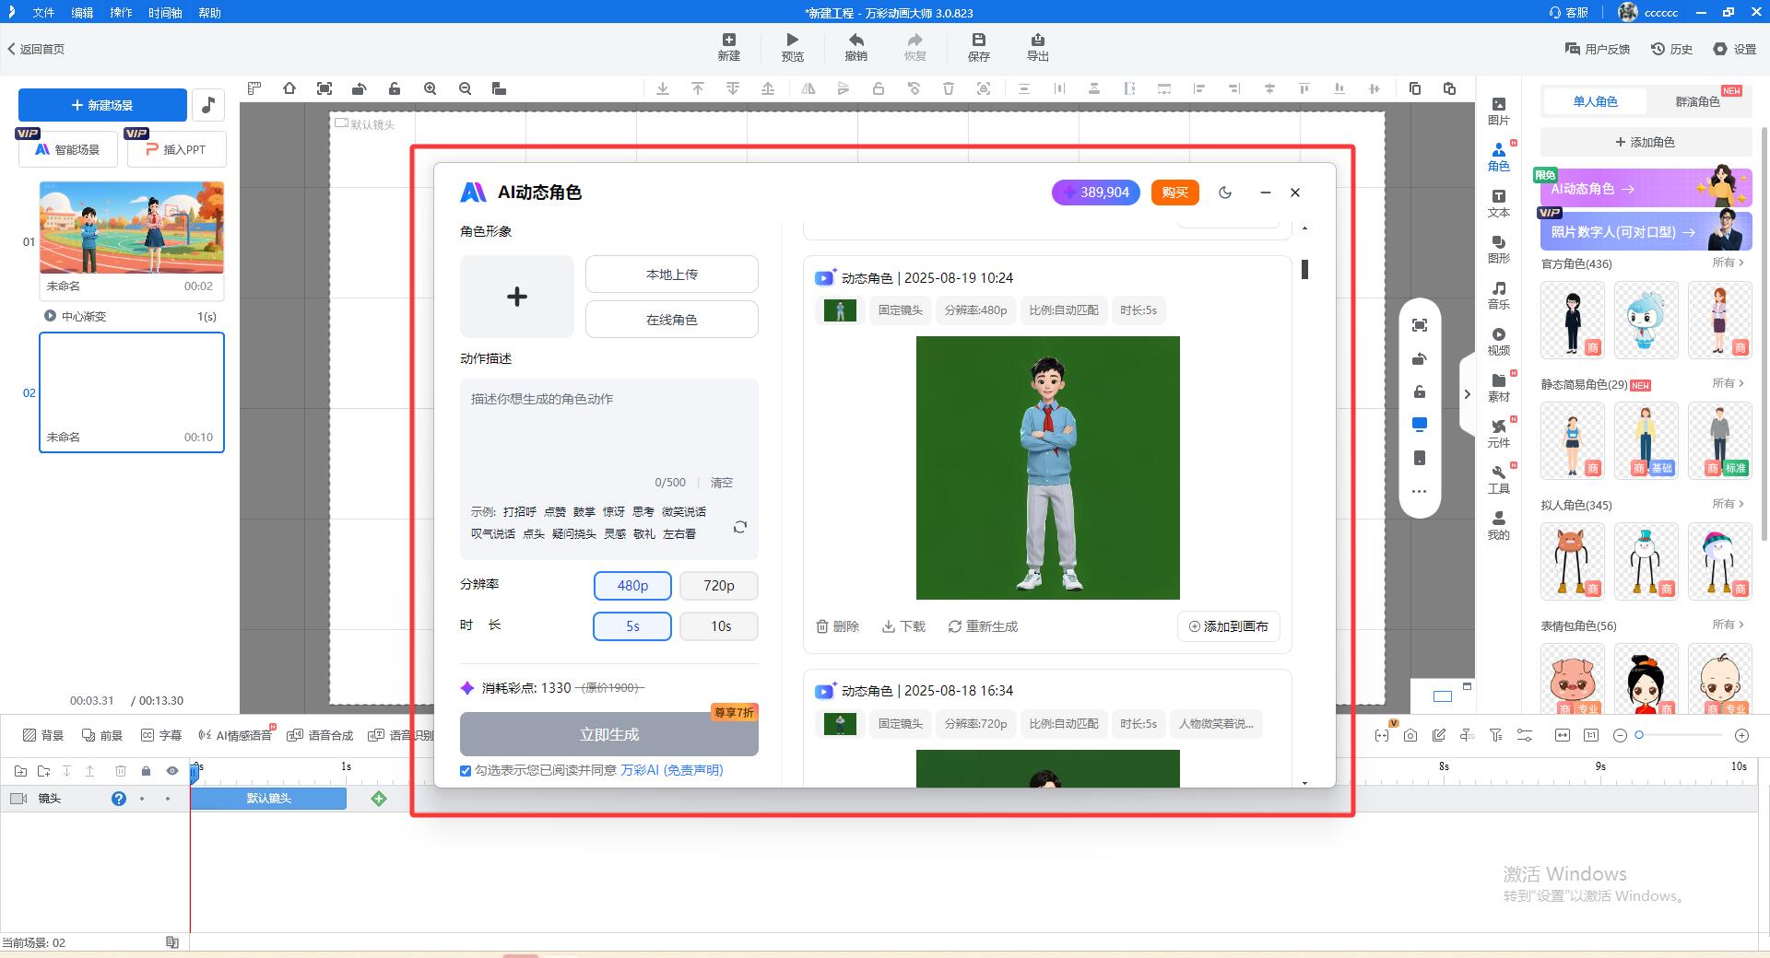
Task: Click the 本地上传 button
Action: (x=672, y=275)
